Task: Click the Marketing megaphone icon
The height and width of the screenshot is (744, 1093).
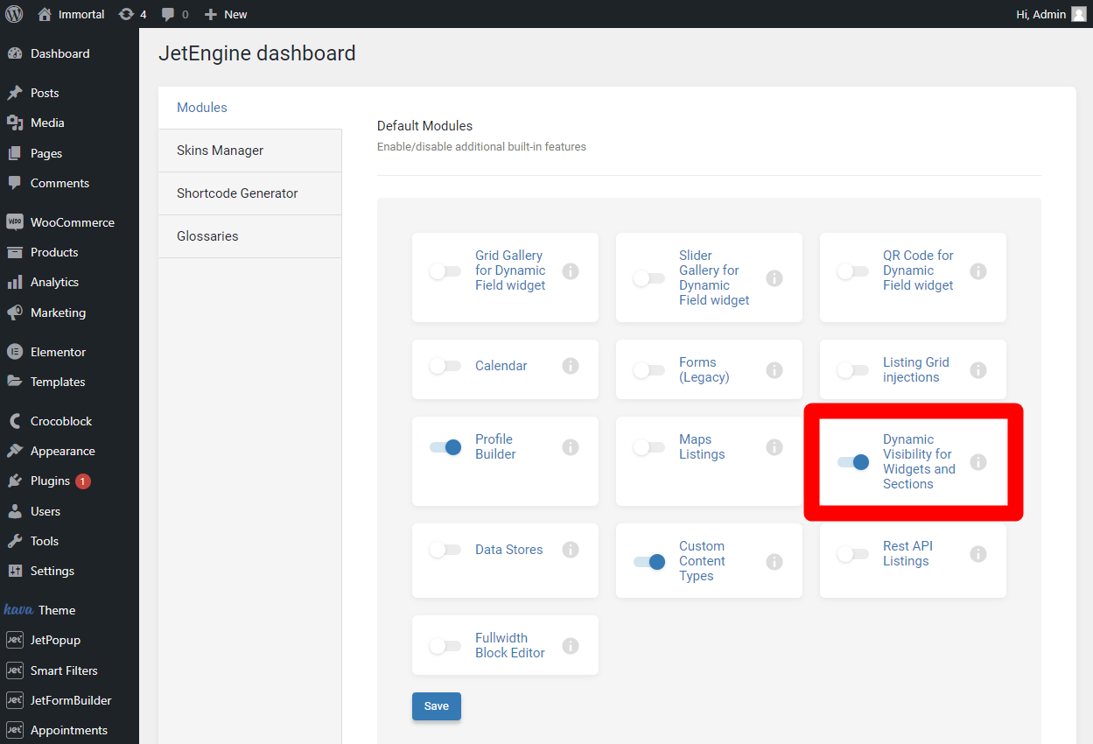Action: tap(15, 312)
